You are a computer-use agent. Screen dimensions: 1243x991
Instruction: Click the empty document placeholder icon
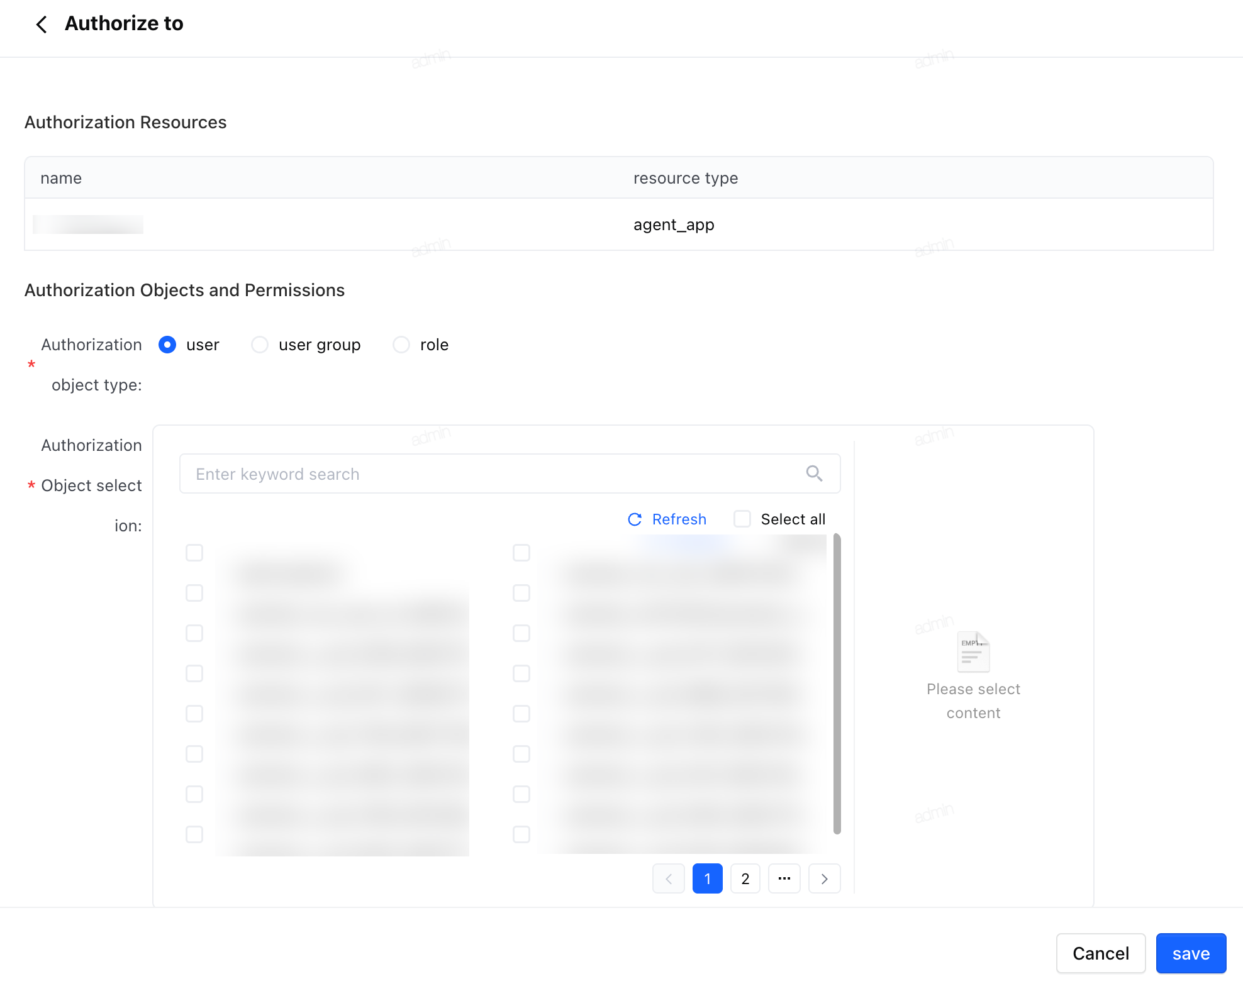[973, 651]
